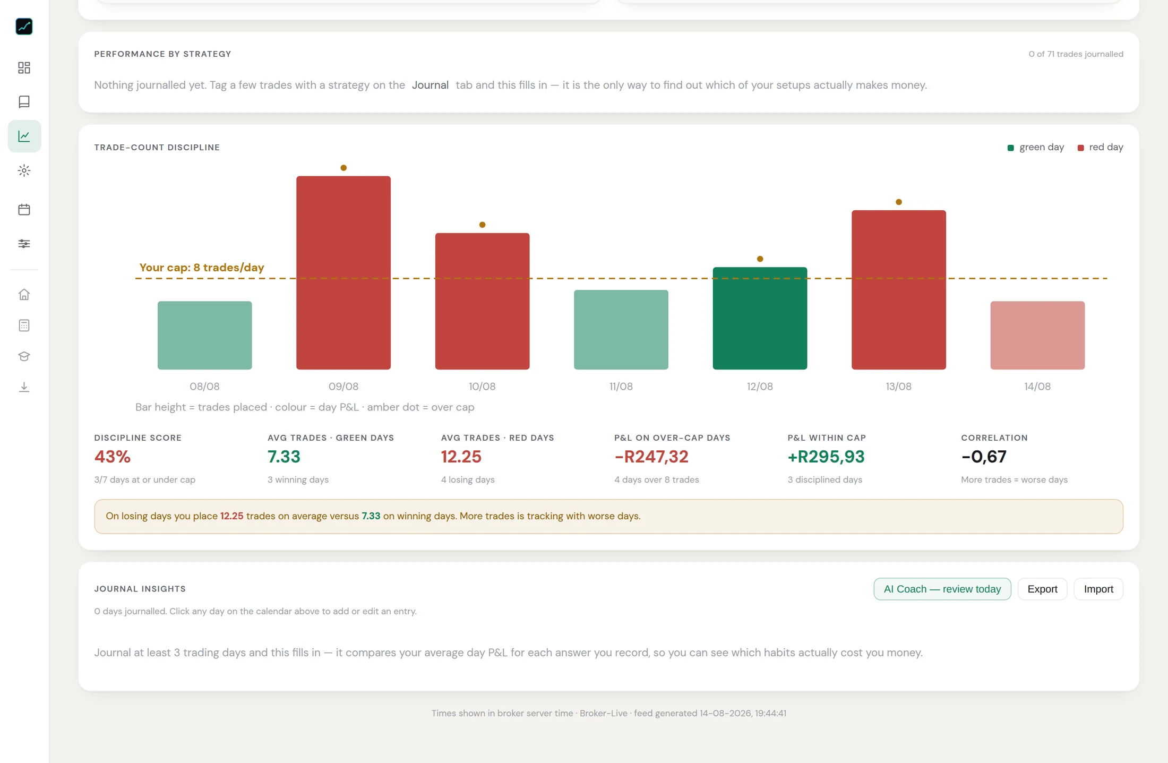Click the green day legend swatch

click(1010, 148)
